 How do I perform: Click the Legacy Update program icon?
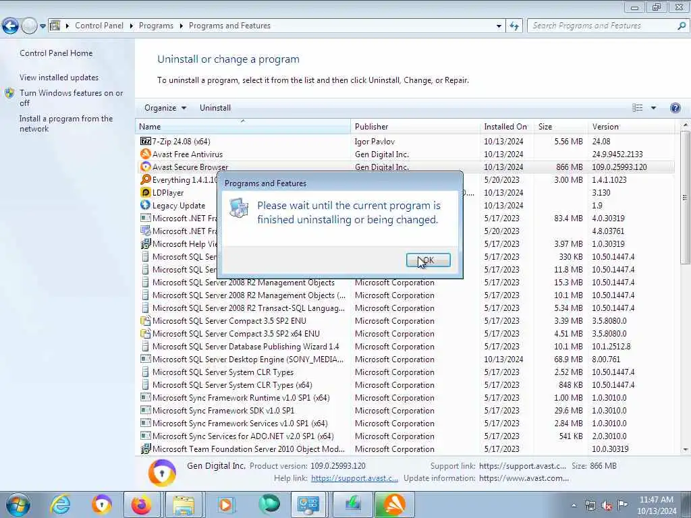coord(146,205)
